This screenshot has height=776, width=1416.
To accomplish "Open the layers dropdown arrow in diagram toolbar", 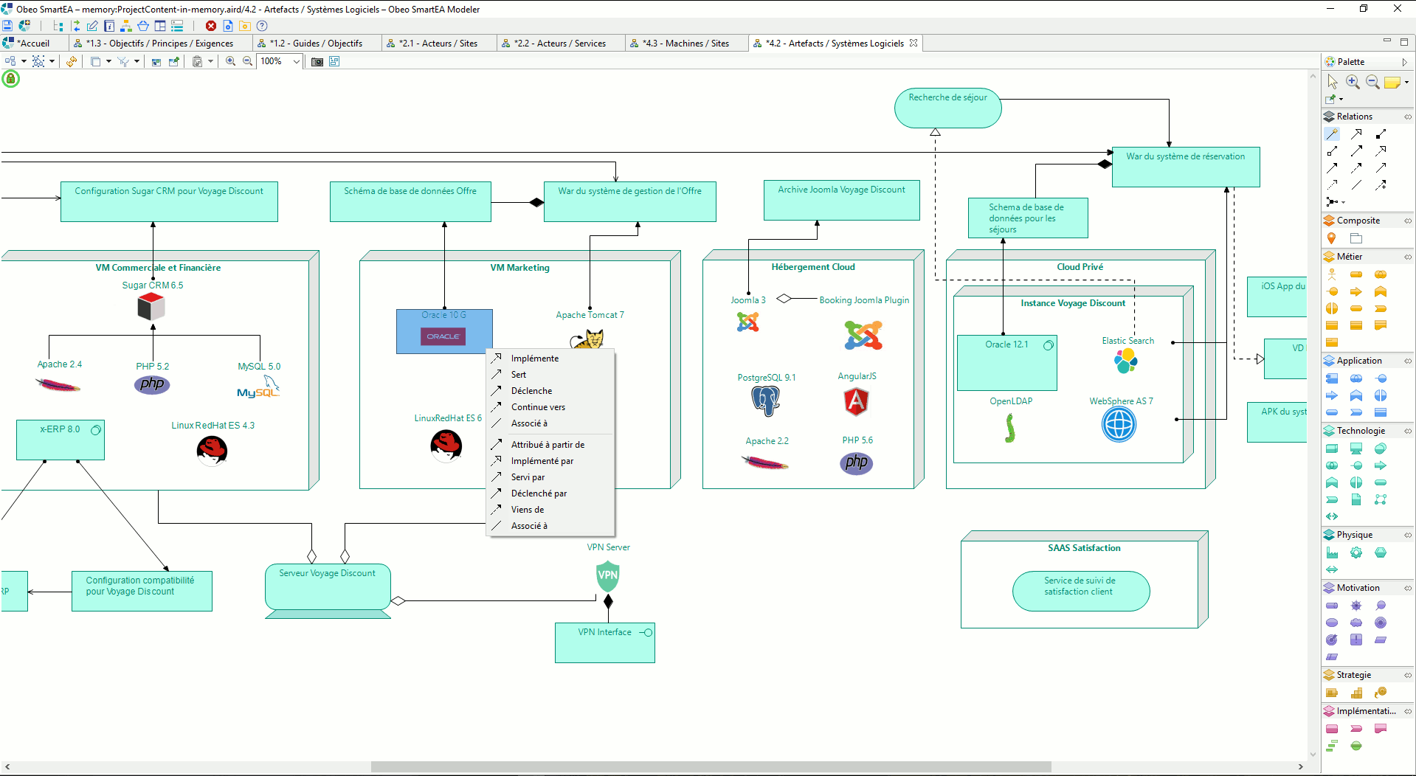I will (108, 61).
